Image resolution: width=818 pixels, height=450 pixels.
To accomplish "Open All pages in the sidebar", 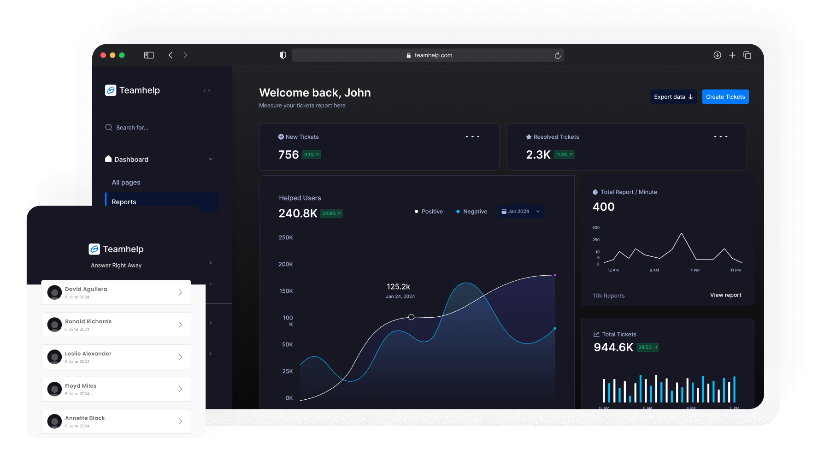I will point(126,183).
